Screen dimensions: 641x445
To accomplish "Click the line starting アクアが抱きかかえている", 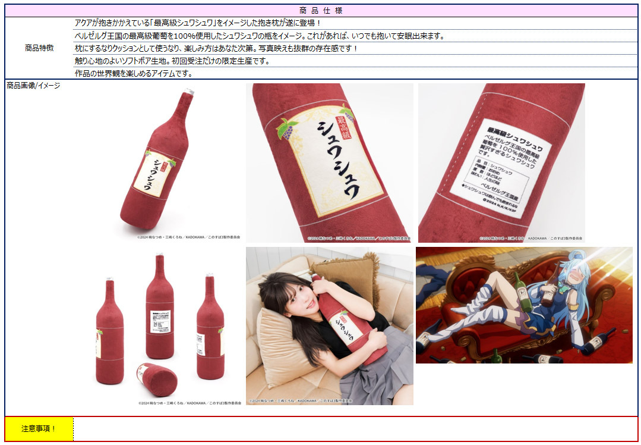I will [198, 23].
